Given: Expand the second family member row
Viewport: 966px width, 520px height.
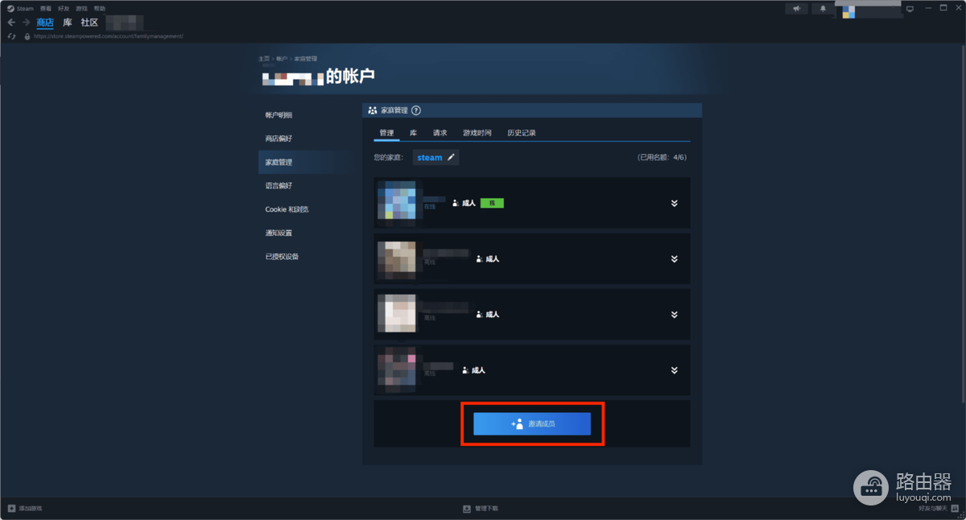Looking at the screenshot, I should [x=675, y=259].
